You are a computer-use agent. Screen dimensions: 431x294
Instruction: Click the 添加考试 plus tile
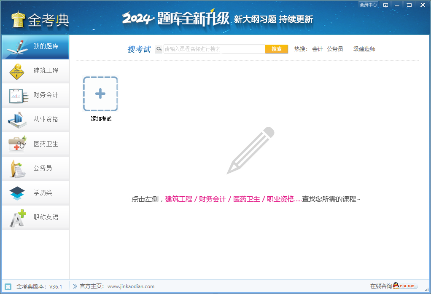100,94
